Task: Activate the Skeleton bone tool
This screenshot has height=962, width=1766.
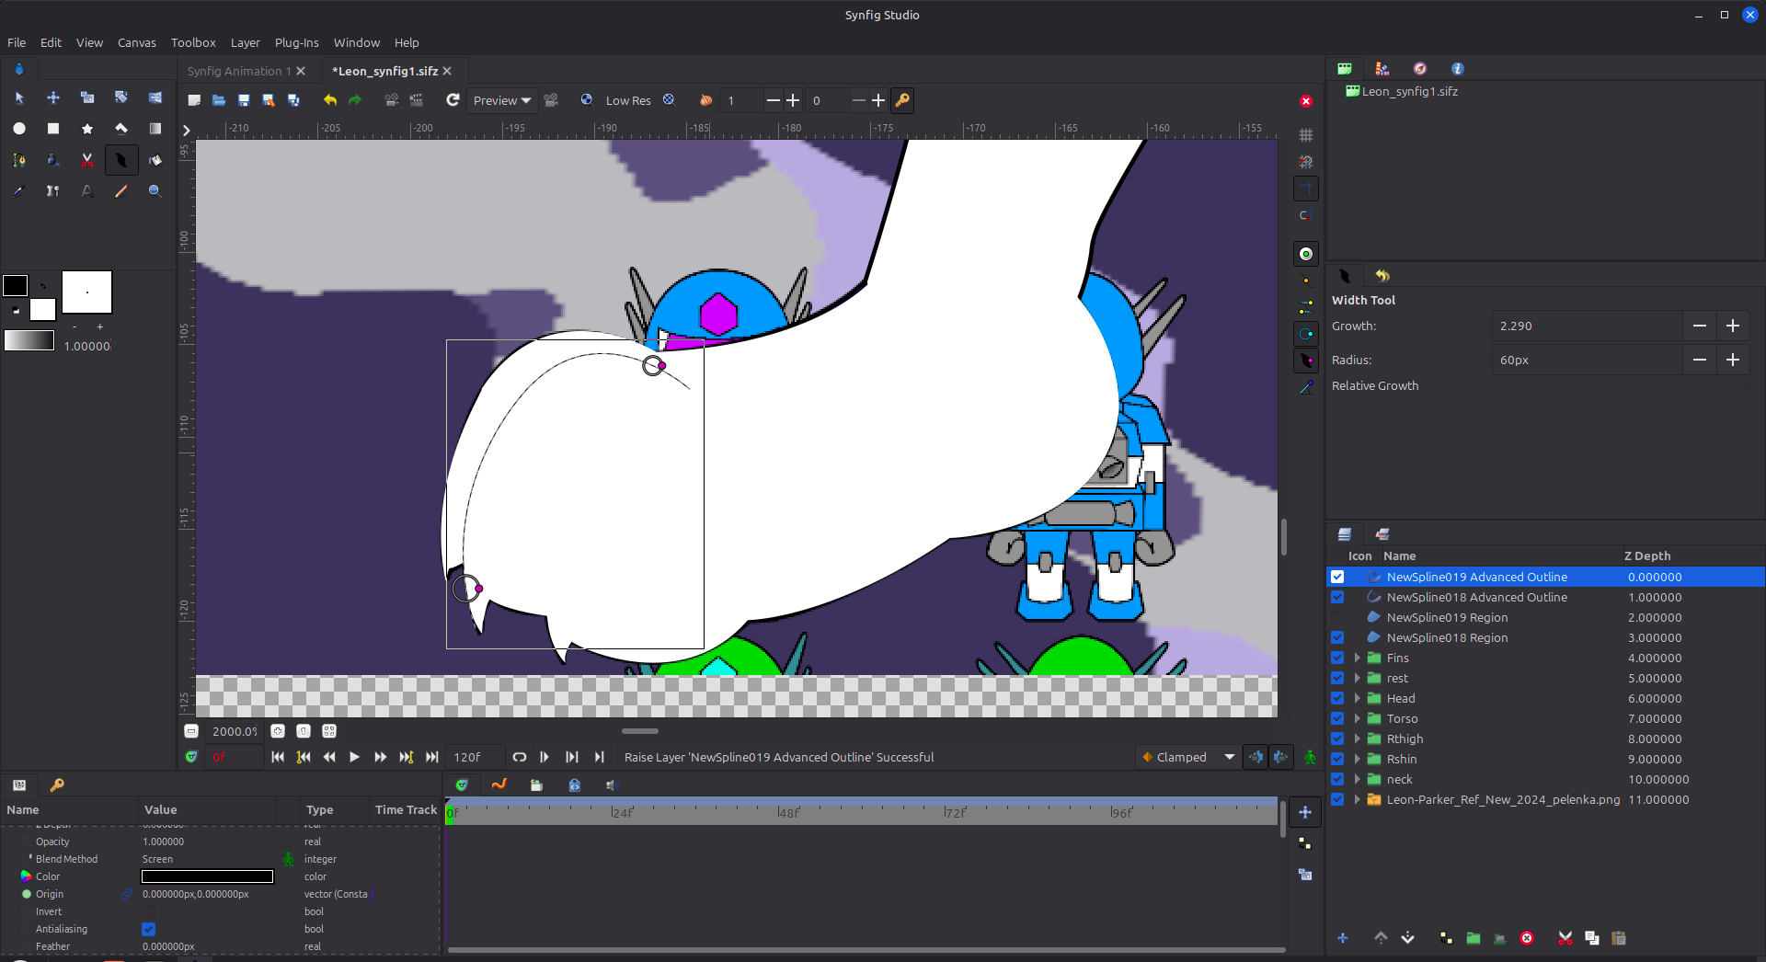Action: [53, 191]
